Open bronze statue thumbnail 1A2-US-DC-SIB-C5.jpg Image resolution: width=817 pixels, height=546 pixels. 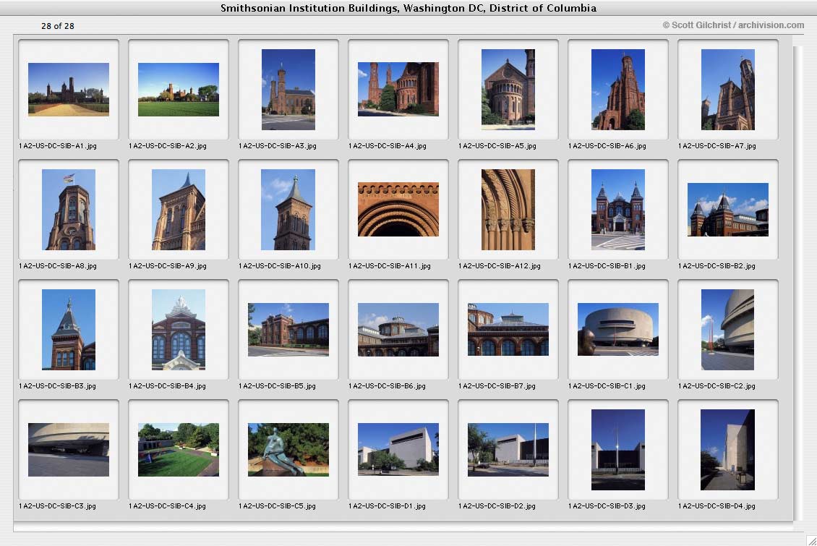pos(288,450)
